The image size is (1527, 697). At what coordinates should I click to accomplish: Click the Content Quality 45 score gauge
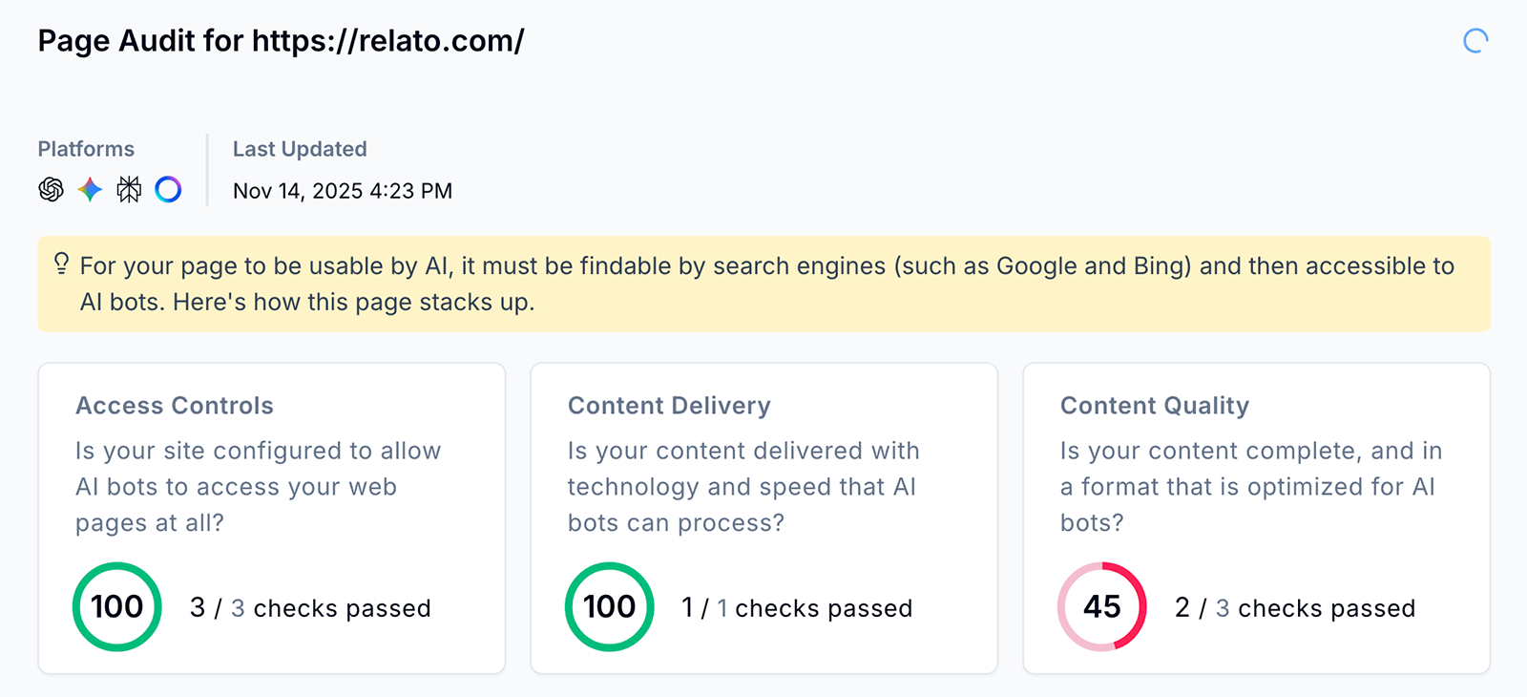click(x=1102, y=607)
